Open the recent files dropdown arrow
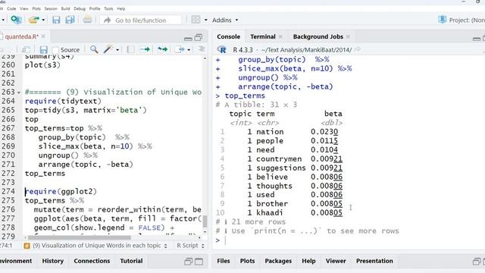Image resolution: width=485 pixels, height=273 pixels. (x=43, y=20)
